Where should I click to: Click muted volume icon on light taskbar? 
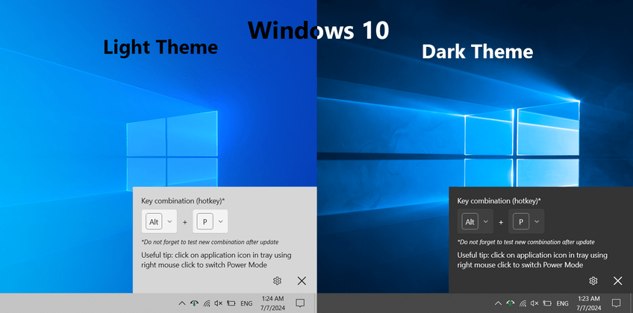tap(219, 303)
